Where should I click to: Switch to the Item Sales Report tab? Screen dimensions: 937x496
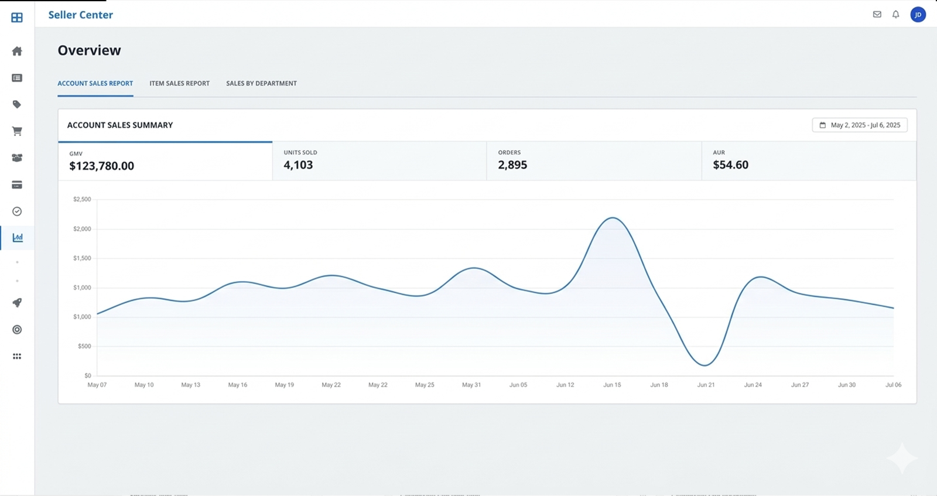click(x=179, y=84)
